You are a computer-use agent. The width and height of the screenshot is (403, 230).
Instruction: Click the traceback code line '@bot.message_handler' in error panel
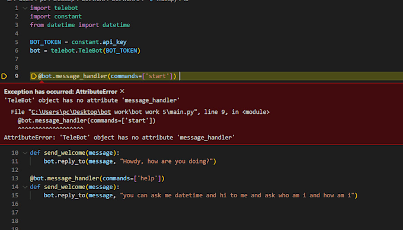pyautogui.click(x=87, y=120)
